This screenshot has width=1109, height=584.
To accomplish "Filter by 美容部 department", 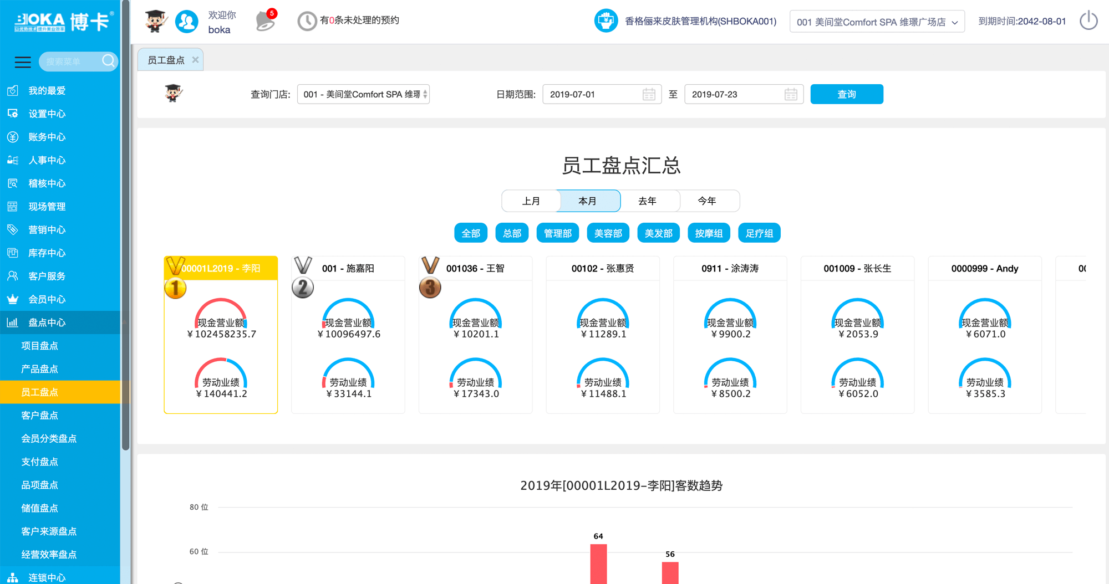I will pos(608,233).
